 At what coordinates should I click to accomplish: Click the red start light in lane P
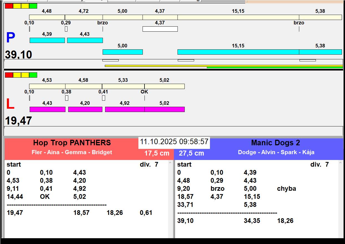9,6
